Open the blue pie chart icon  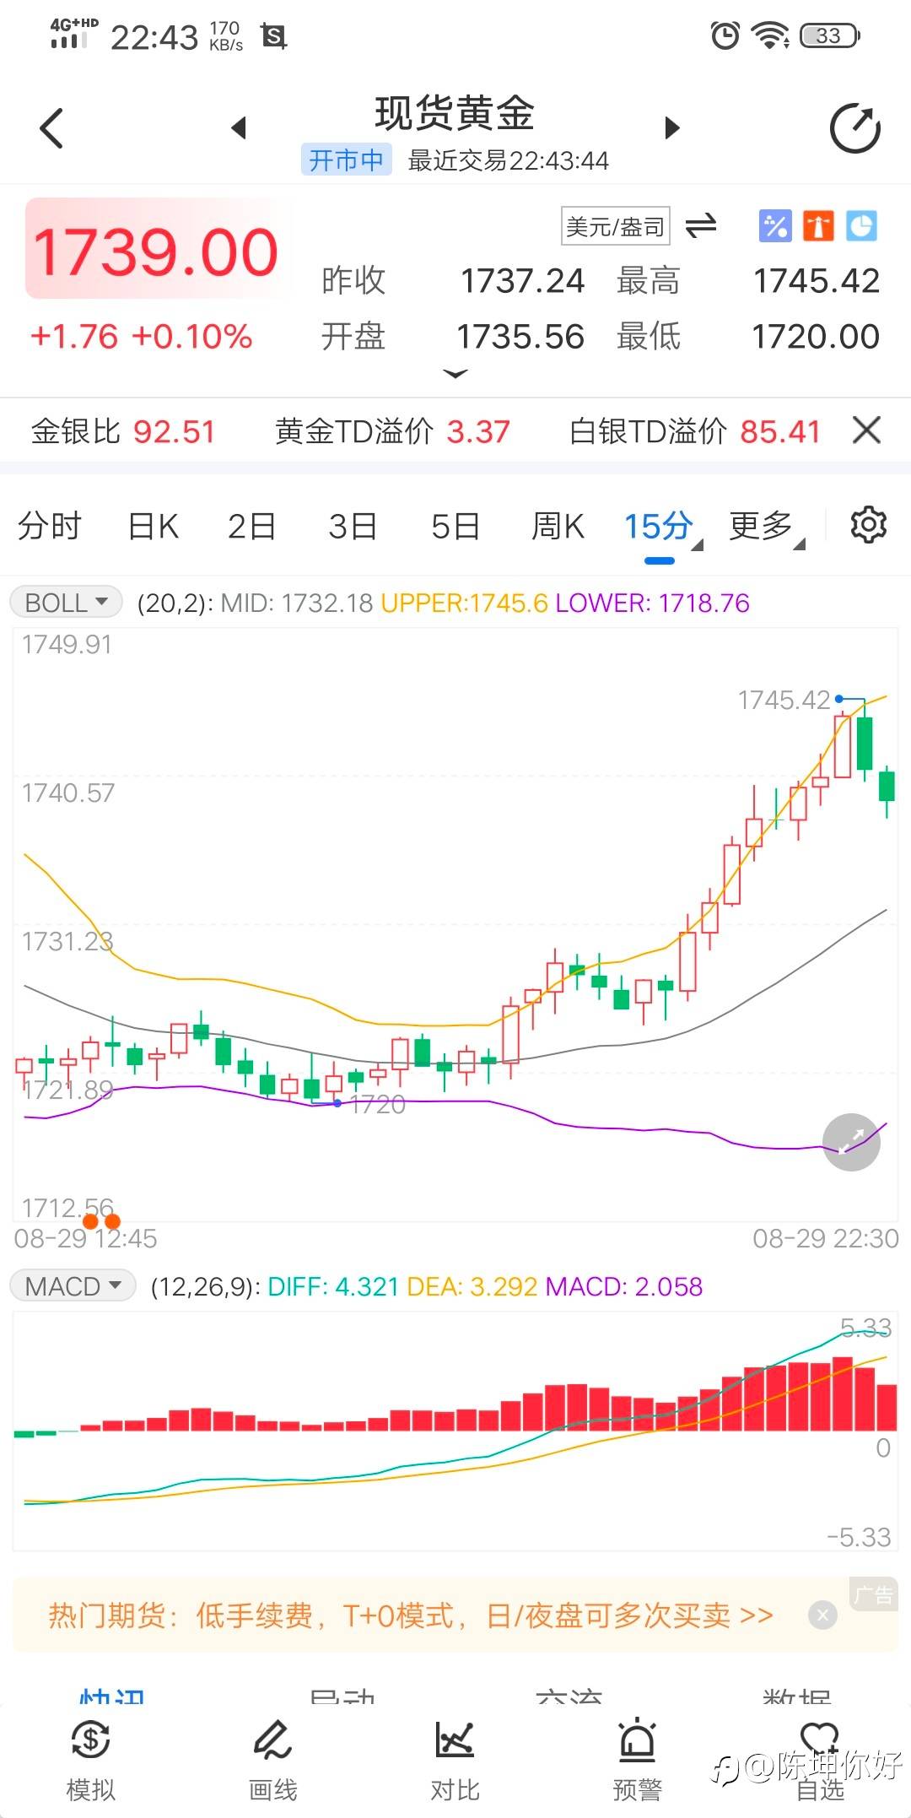(861, 226)
